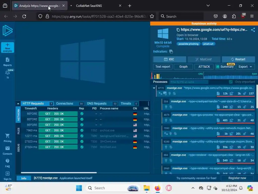Open the Firefox hamburger application menu
The height and width of the screenshot is (194, 258).
click(252, 16)
